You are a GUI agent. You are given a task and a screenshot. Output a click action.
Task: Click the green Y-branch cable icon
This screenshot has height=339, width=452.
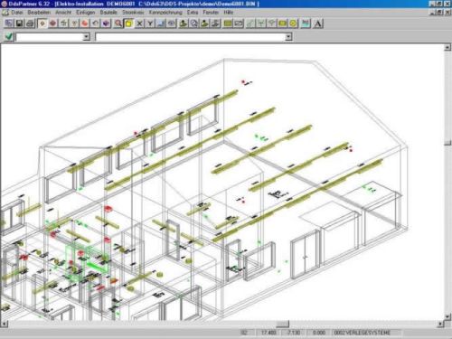(261, 24)
